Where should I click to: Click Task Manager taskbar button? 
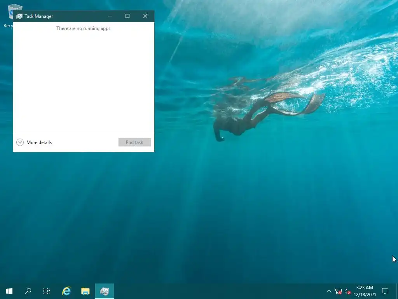coord(104,291)
